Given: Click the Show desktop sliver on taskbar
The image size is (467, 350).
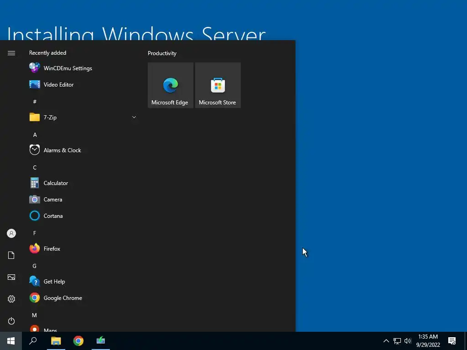Looking at the screenshot, I should [x=466, y=341].
